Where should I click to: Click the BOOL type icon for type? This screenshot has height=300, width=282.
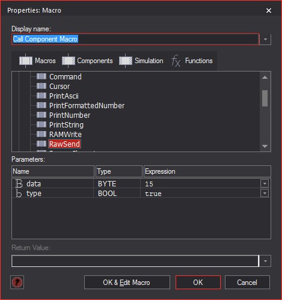click(x=19, y=194)
